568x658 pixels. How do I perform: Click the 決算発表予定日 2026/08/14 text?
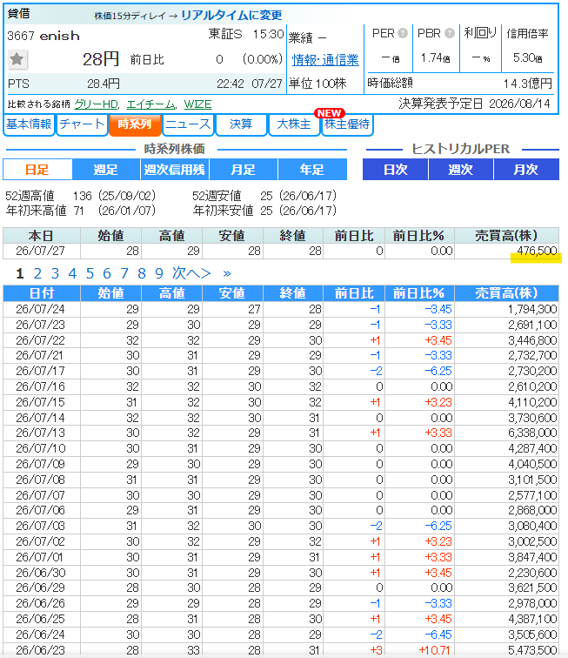click(x=474, y=104)
